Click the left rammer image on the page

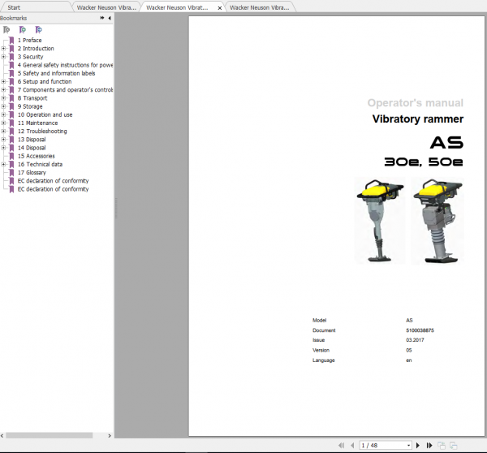pos(380,221)
